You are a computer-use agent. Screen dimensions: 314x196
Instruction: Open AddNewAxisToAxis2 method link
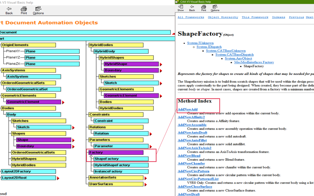coord(194,148)
